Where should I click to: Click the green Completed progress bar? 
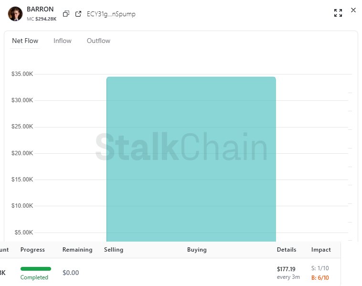tap(36, 269)
